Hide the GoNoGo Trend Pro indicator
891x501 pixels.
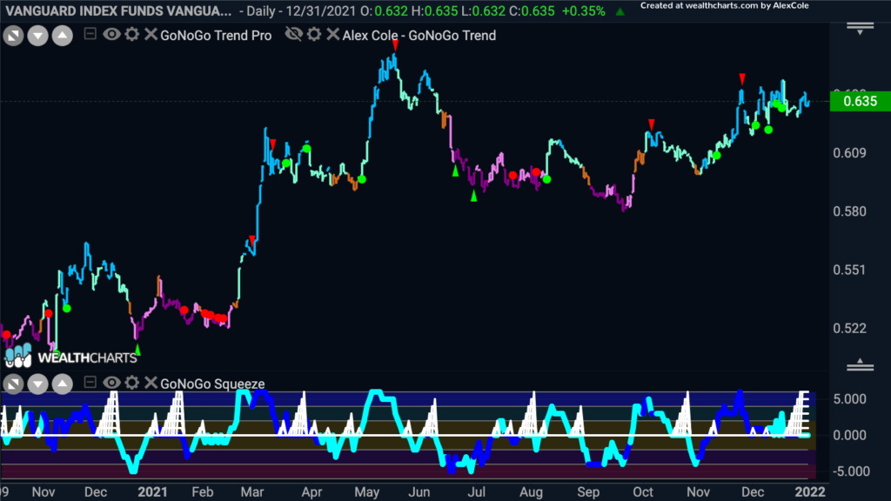pyautogui.click(x=111, y=34)
